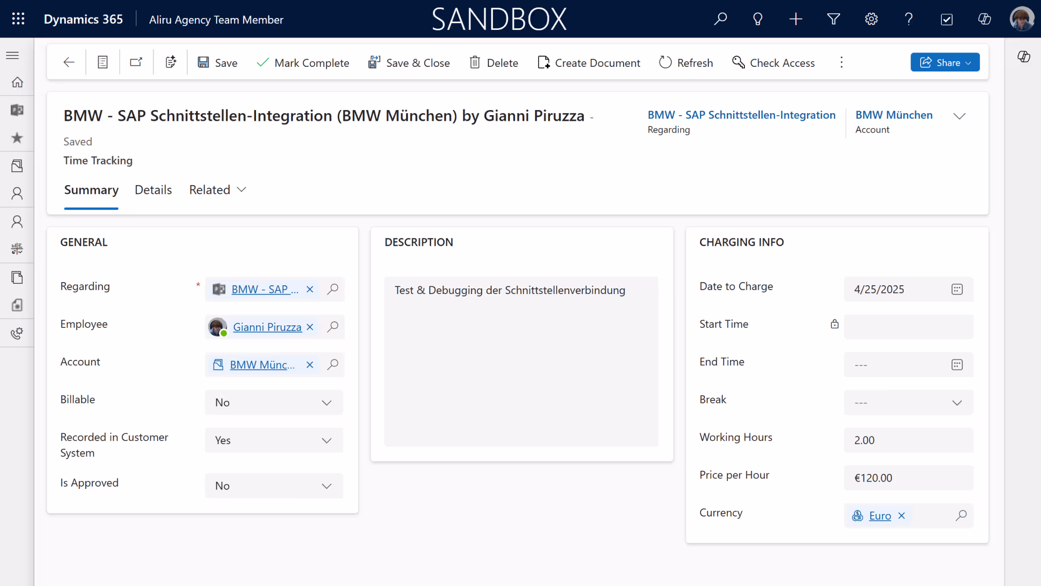Remove the Euro currency value
Viewport: 1041px width, 586px height.
point(901,516)
